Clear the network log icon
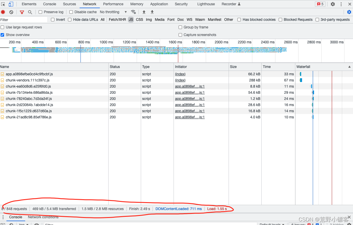353x225 pixels. click(11, 12)
